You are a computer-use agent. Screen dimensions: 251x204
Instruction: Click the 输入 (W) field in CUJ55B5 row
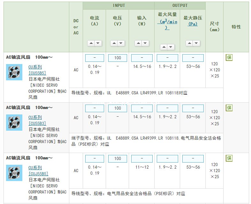(142, 159)
